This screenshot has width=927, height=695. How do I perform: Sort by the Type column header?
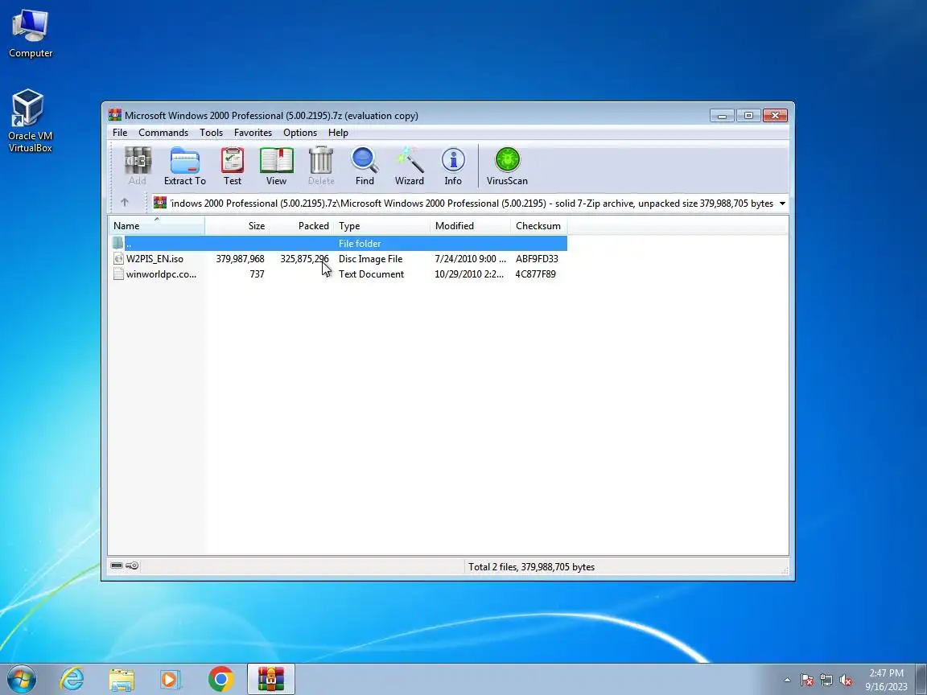382,226
